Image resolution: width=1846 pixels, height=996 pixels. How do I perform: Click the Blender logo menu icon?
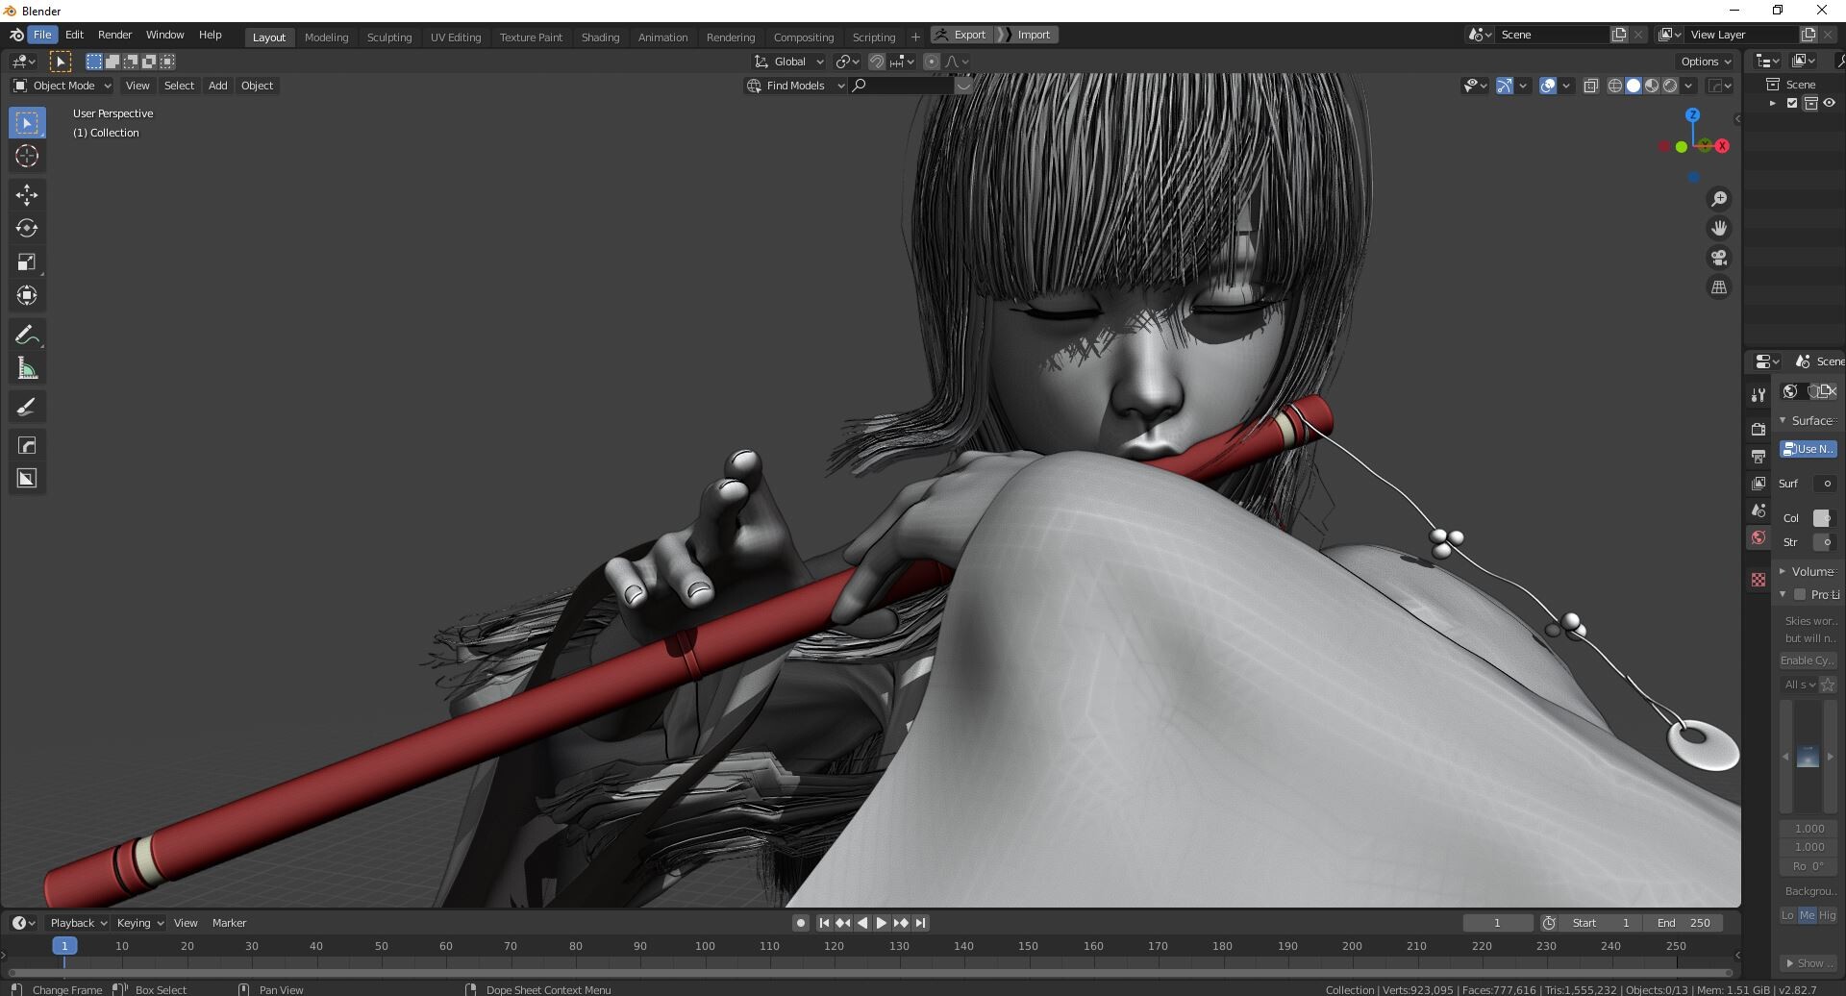click(x=16, y=35)
